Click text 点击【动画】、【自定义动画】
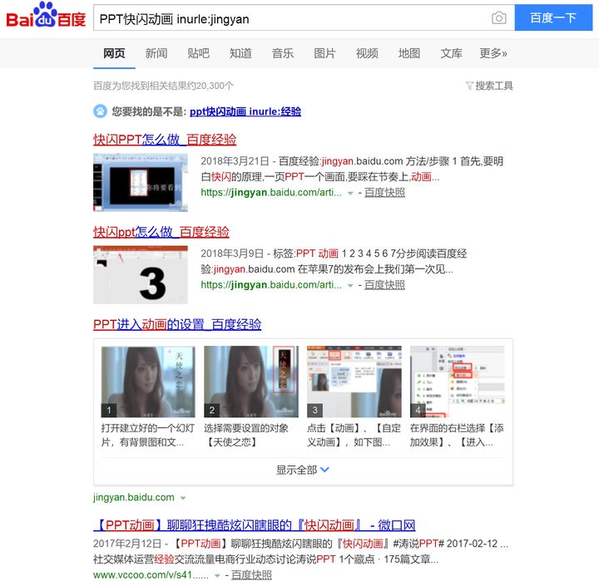The image size is (599, 581). coord(354,435)
